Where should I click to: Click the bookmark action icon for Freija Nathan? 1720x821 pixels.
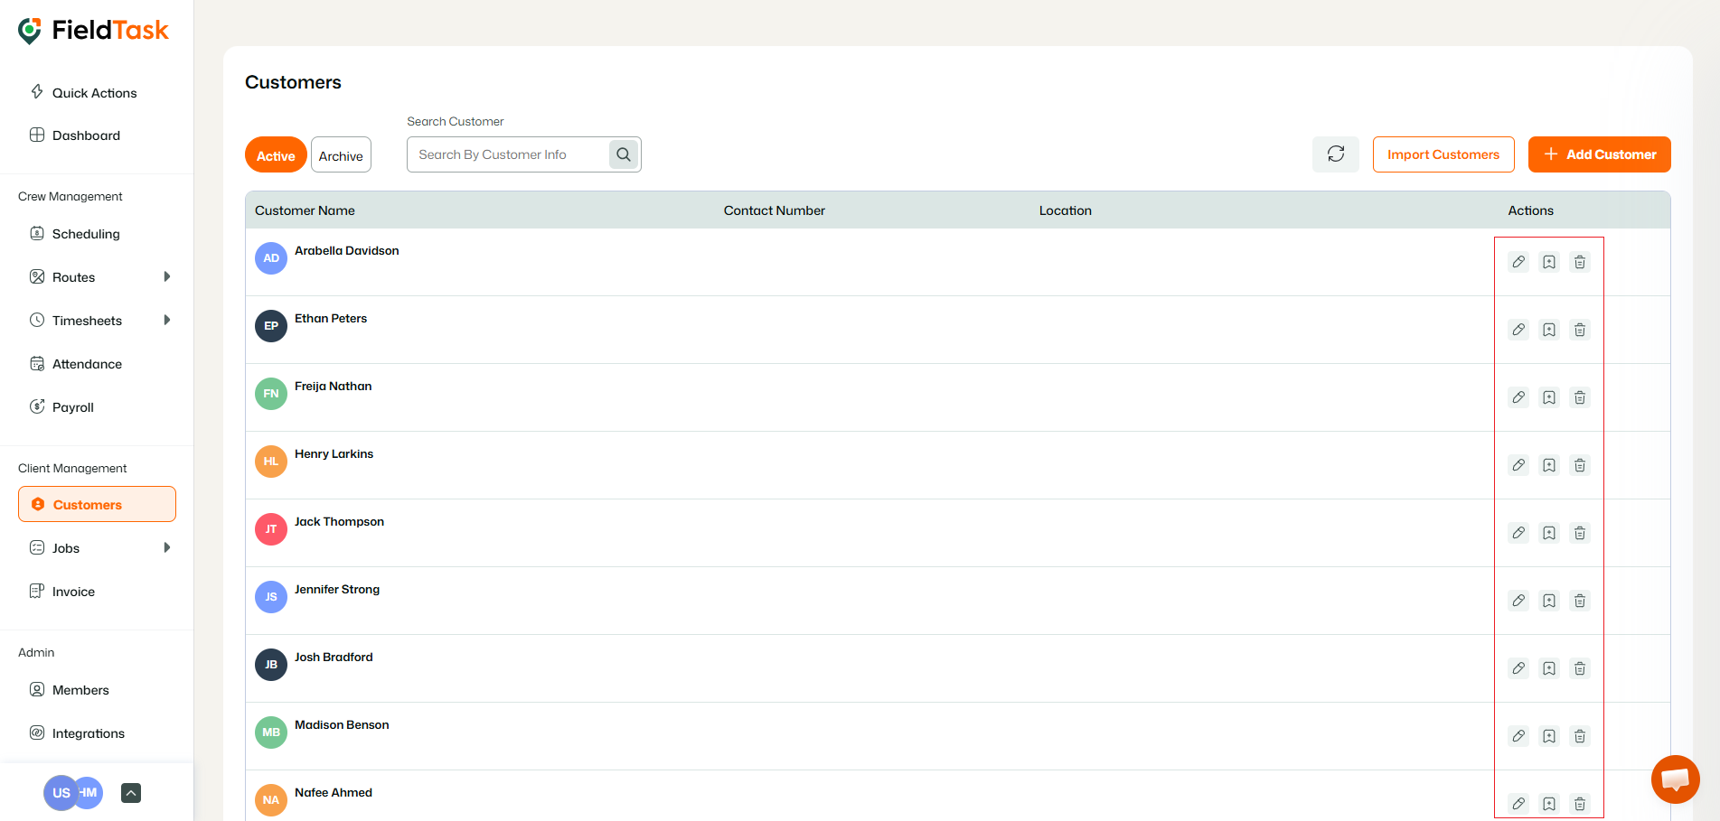1549,397
